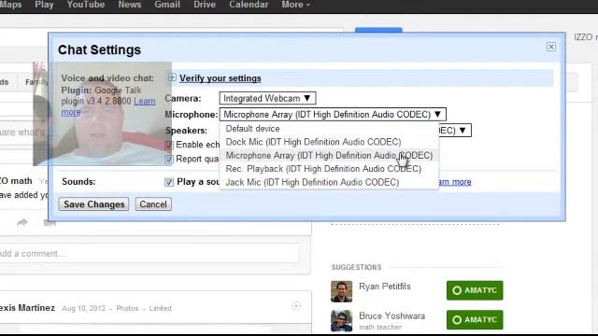Open post options dropdown for Martinez post
Screen dimensions: 598x336
[x=296, y=305]
